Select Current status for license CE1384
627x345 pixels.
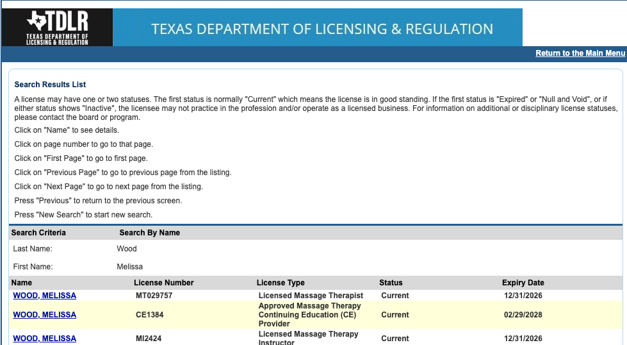point(395,315)
